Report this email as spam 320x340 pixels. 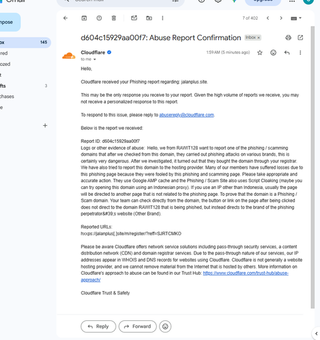click(x=99, y=18)
